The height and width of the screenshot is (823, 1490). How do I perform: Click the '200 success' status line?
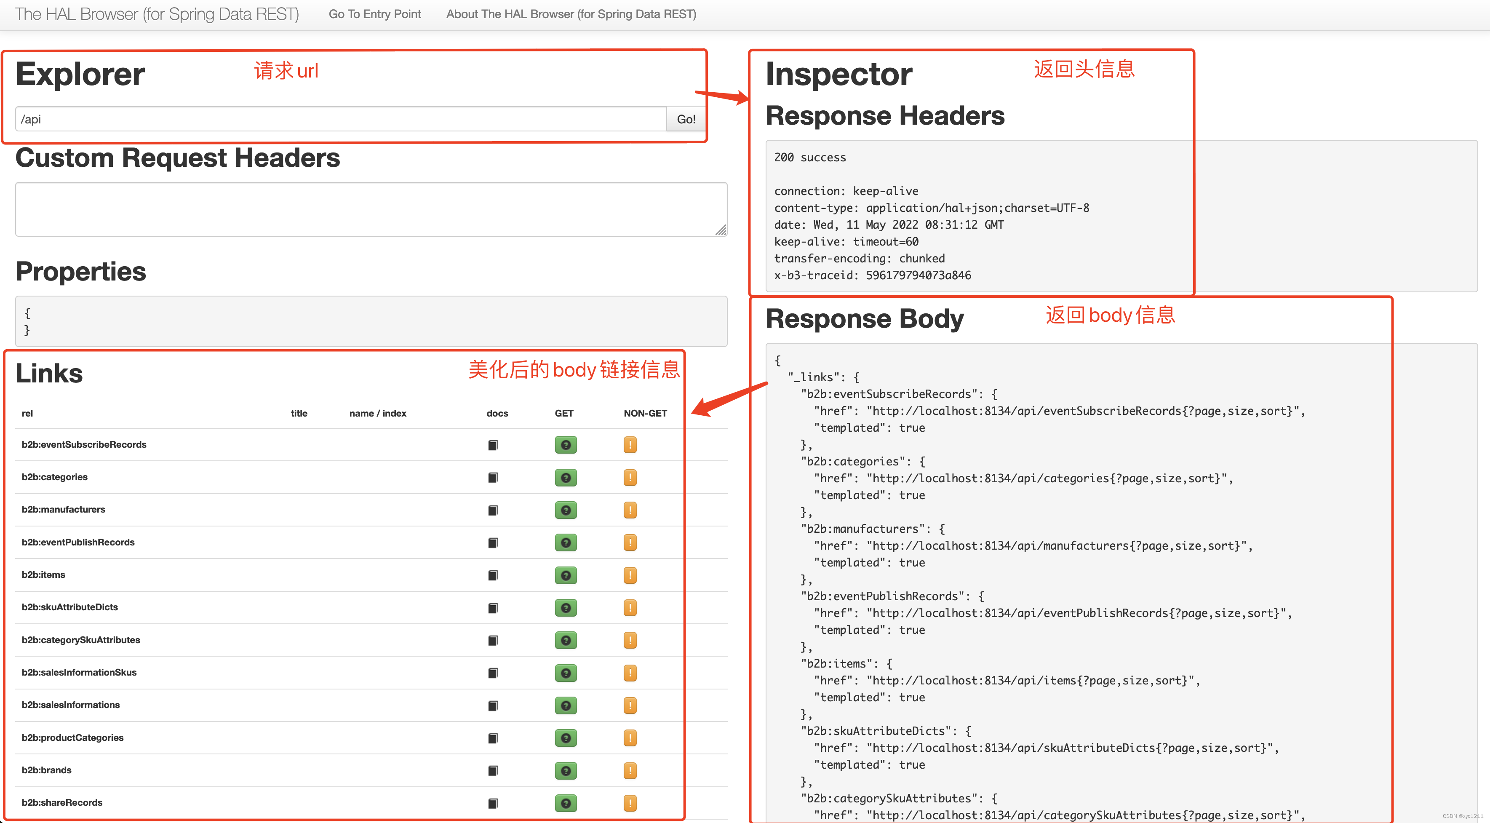[x=810, y=157]
